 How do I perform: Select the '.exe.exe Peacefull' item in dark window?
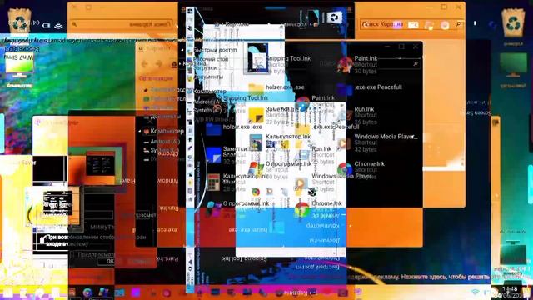coord(379,87)
